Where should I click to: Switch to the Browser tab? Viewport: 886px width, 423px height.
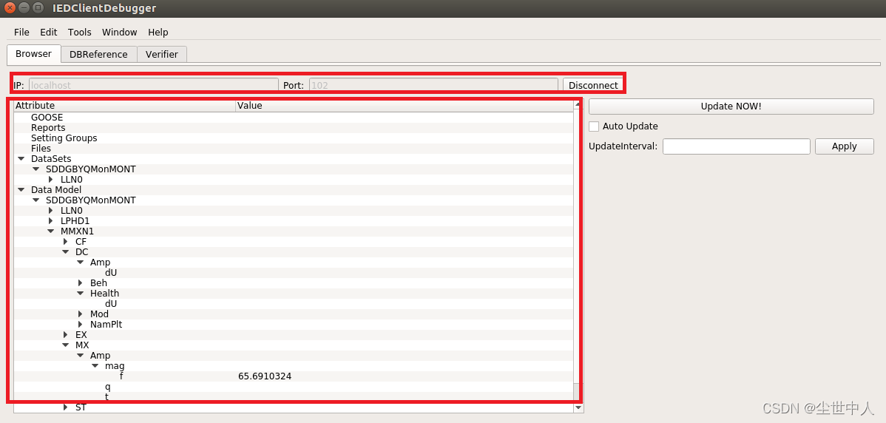point(33,54)
